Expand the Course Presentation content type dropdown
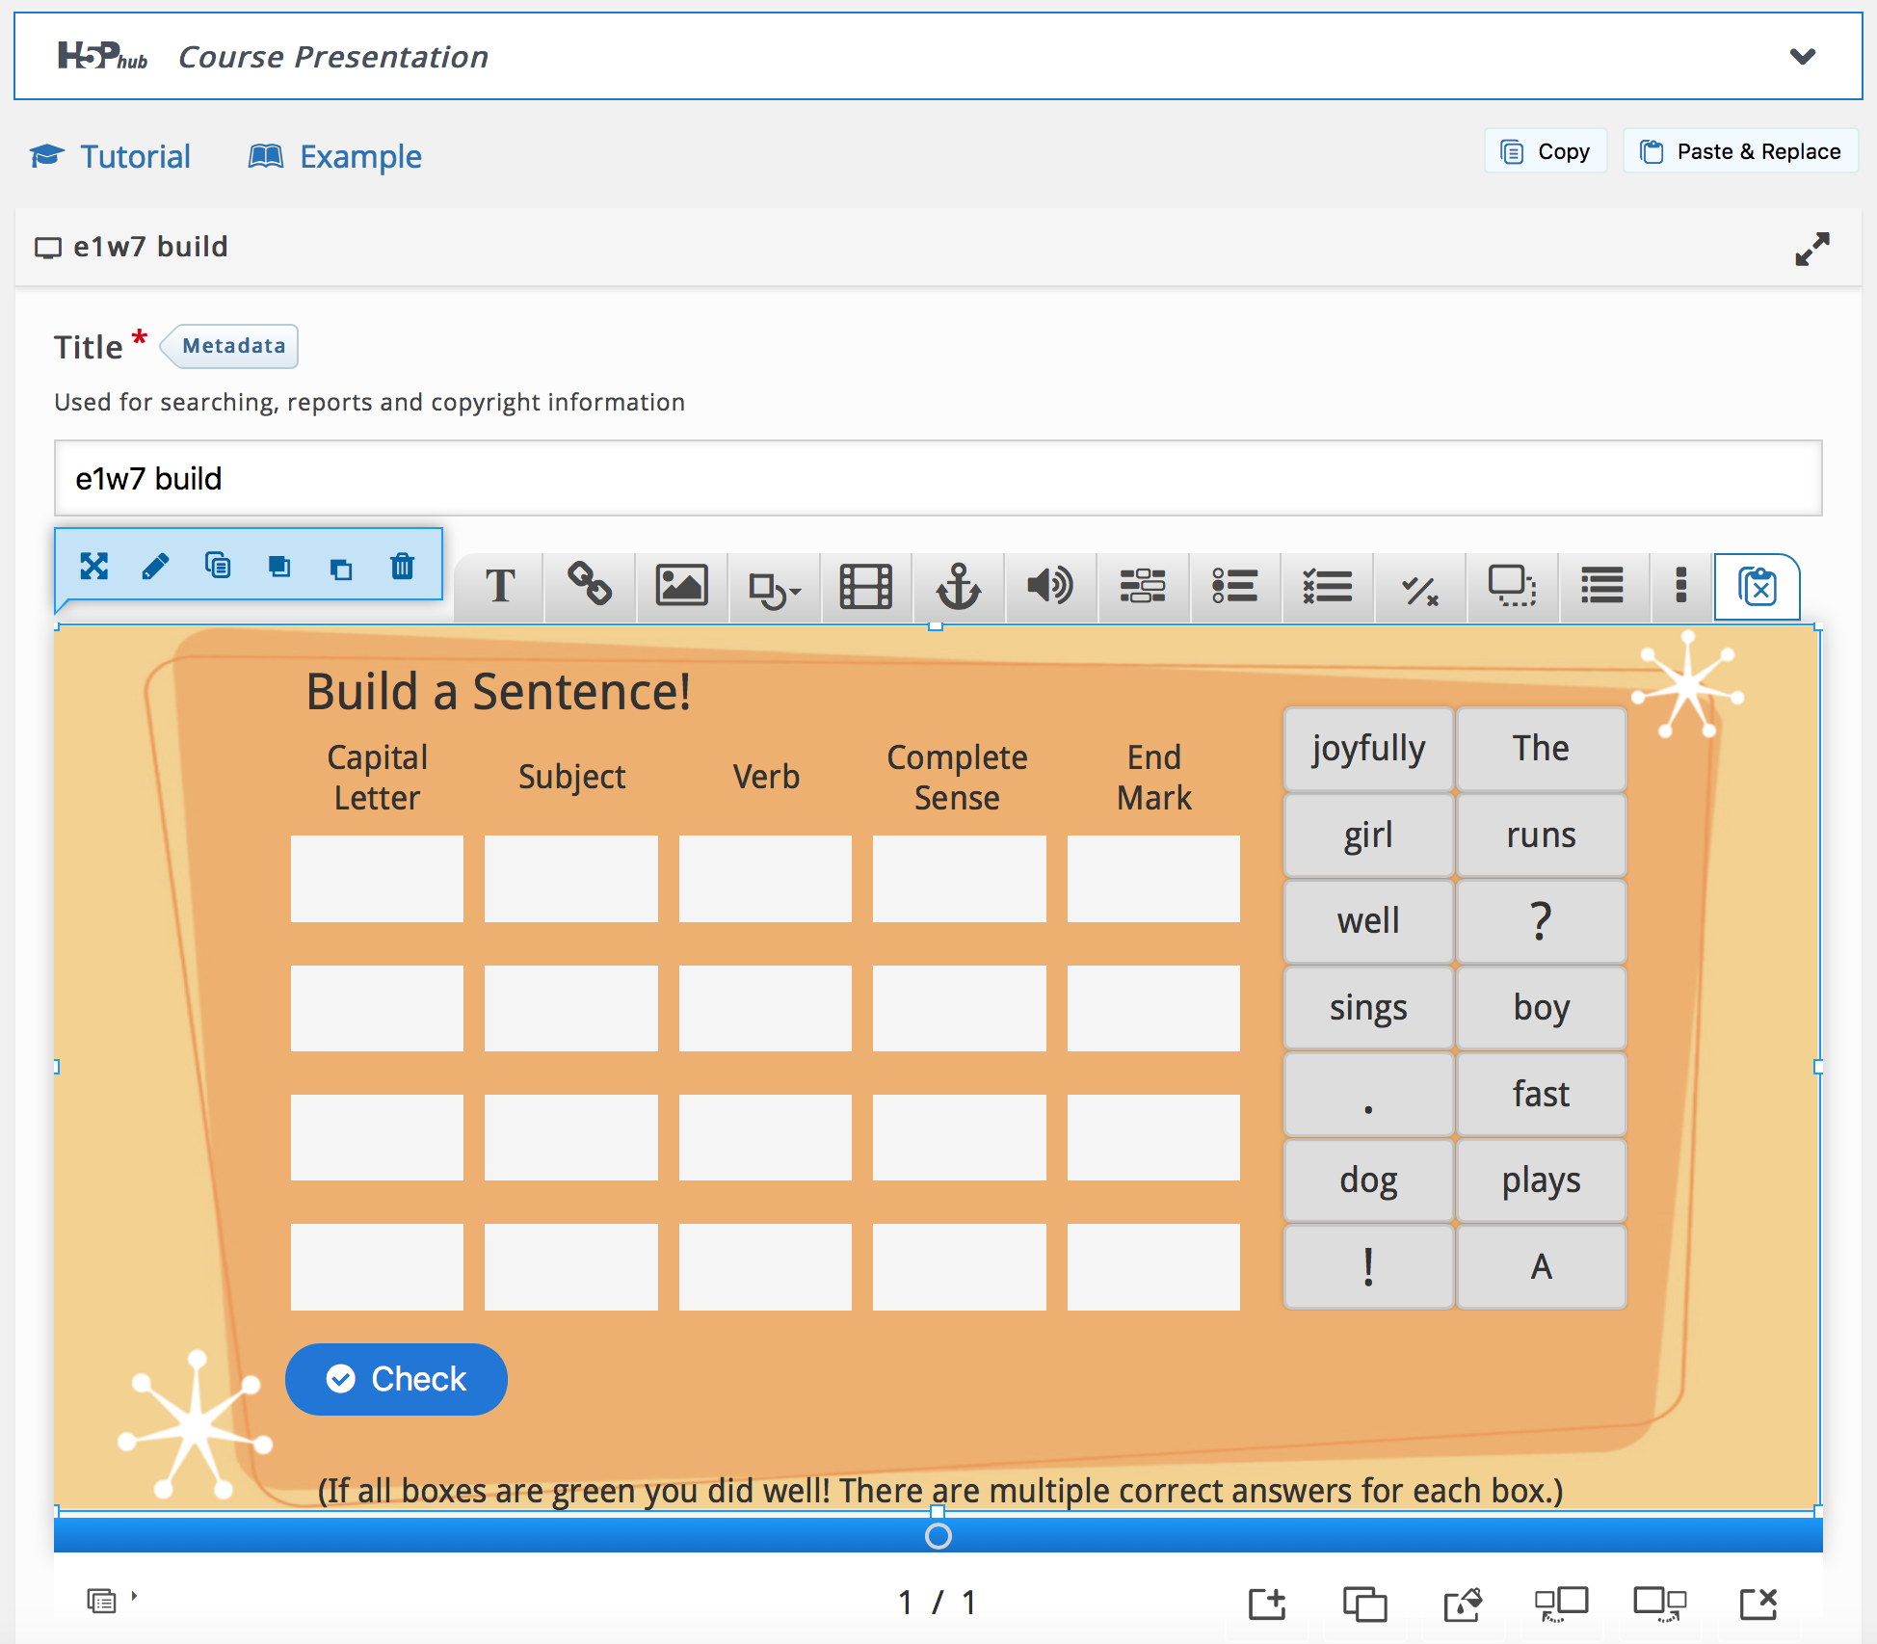Image resolution: width=1877 pixels, height=1644 pixels. coord(1802,57)
